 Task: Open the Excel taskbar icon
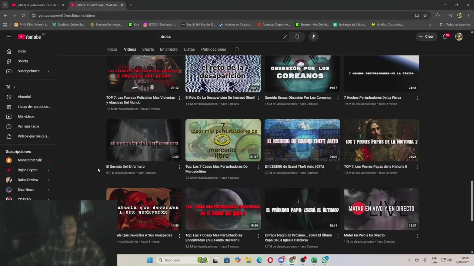(314, 260)
